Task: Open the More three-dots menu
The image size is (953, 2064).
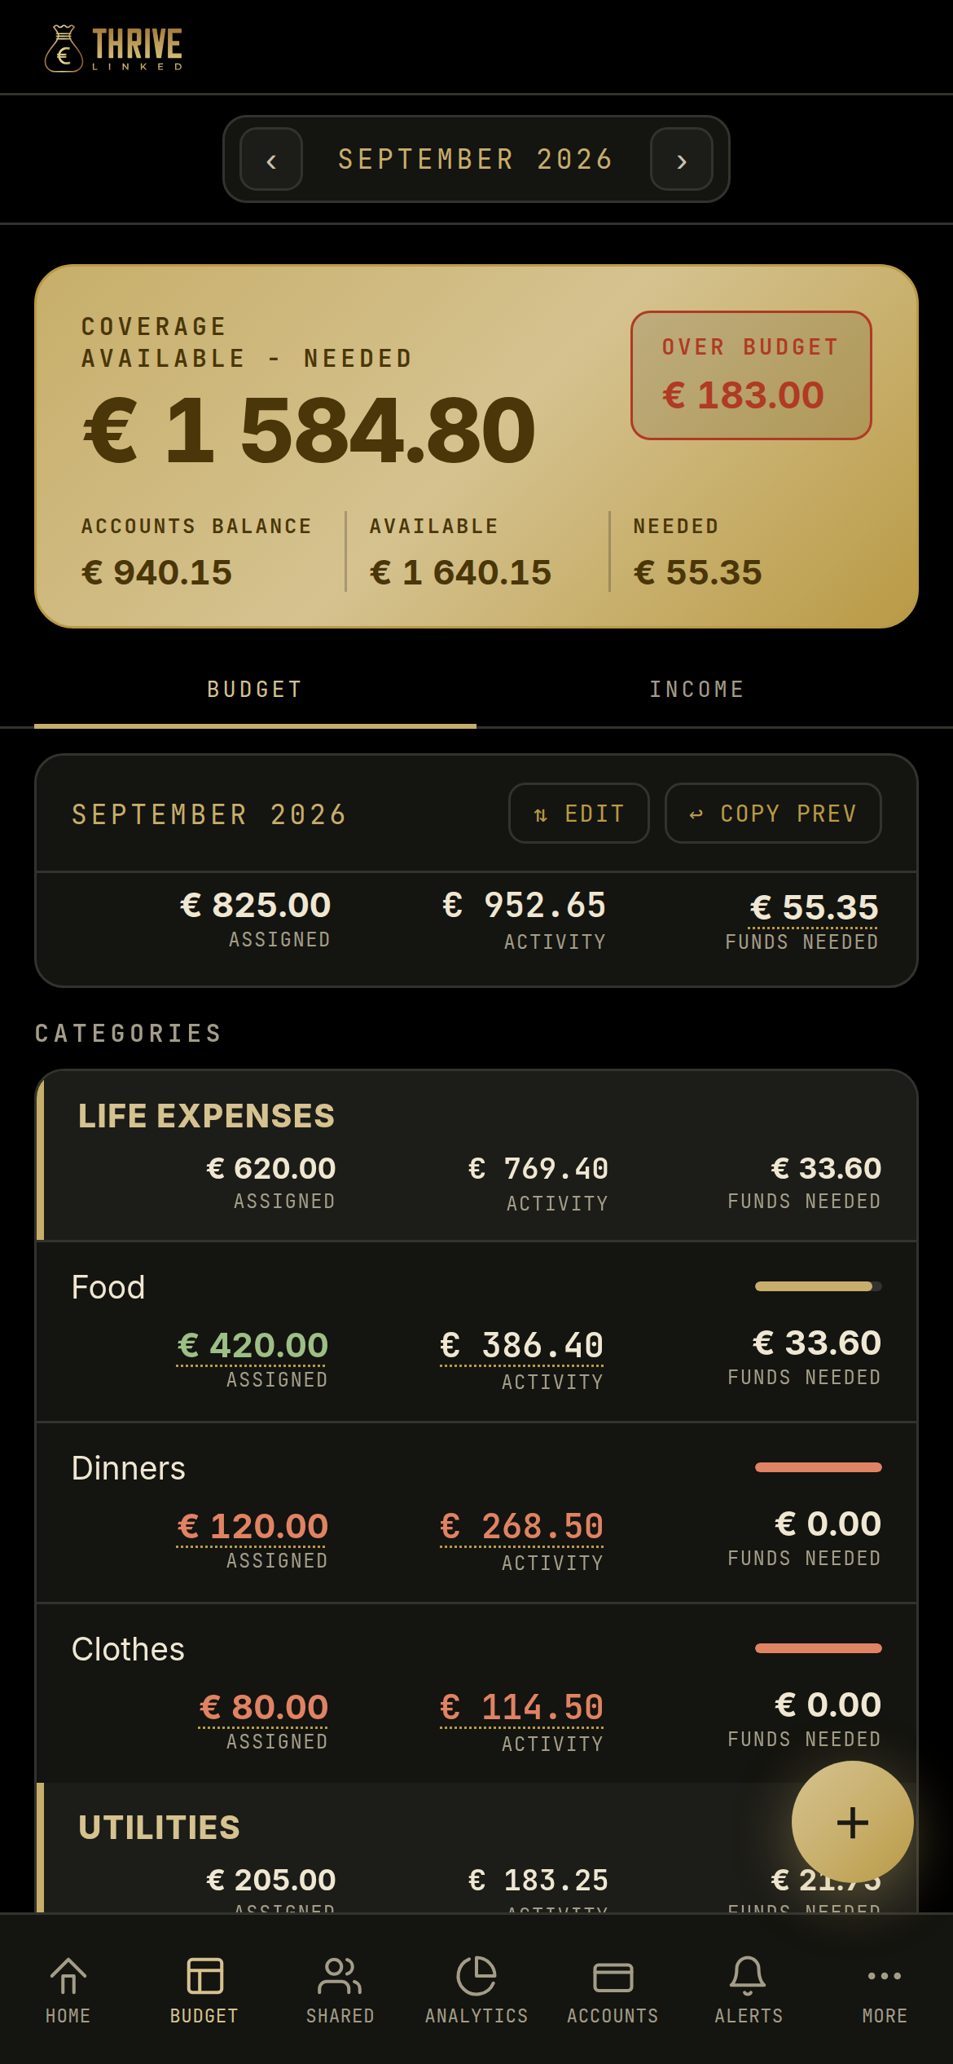Action: point(885,1975)
